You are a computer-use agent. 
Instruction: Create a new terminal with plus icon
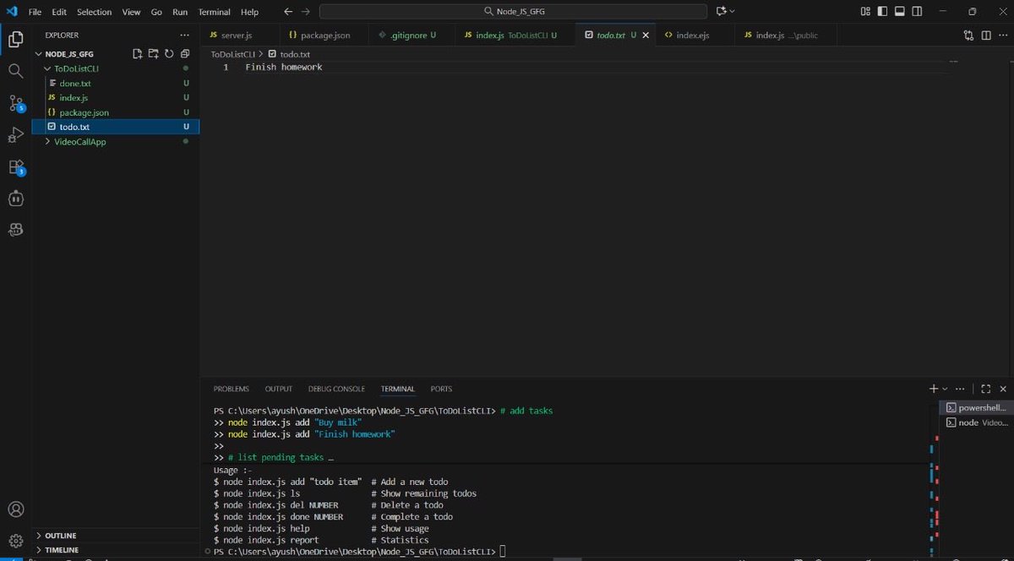pos(934,389)
